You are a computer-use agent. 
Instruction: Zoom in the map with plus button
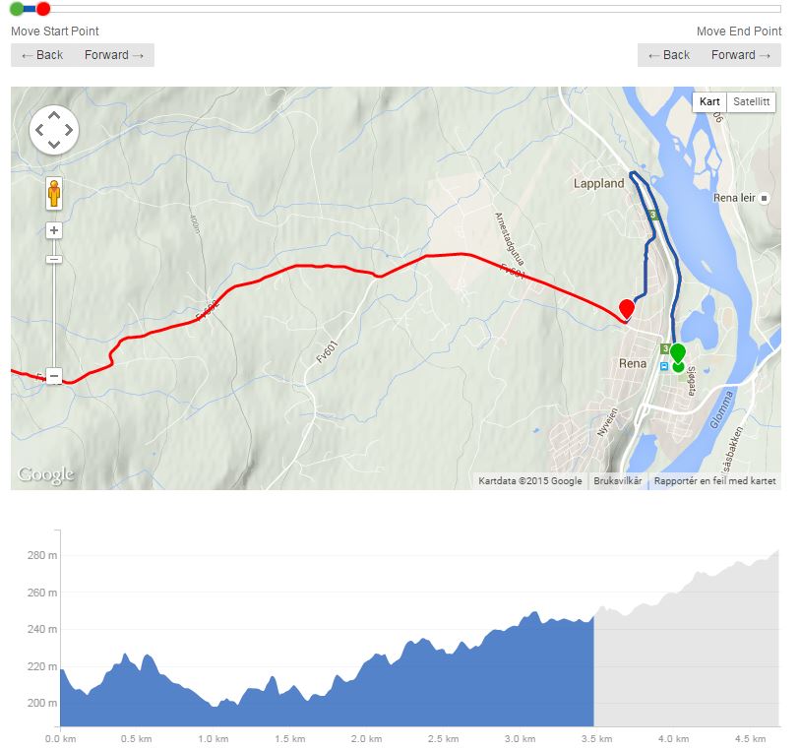pyautogui.click(x=54, y=230)
